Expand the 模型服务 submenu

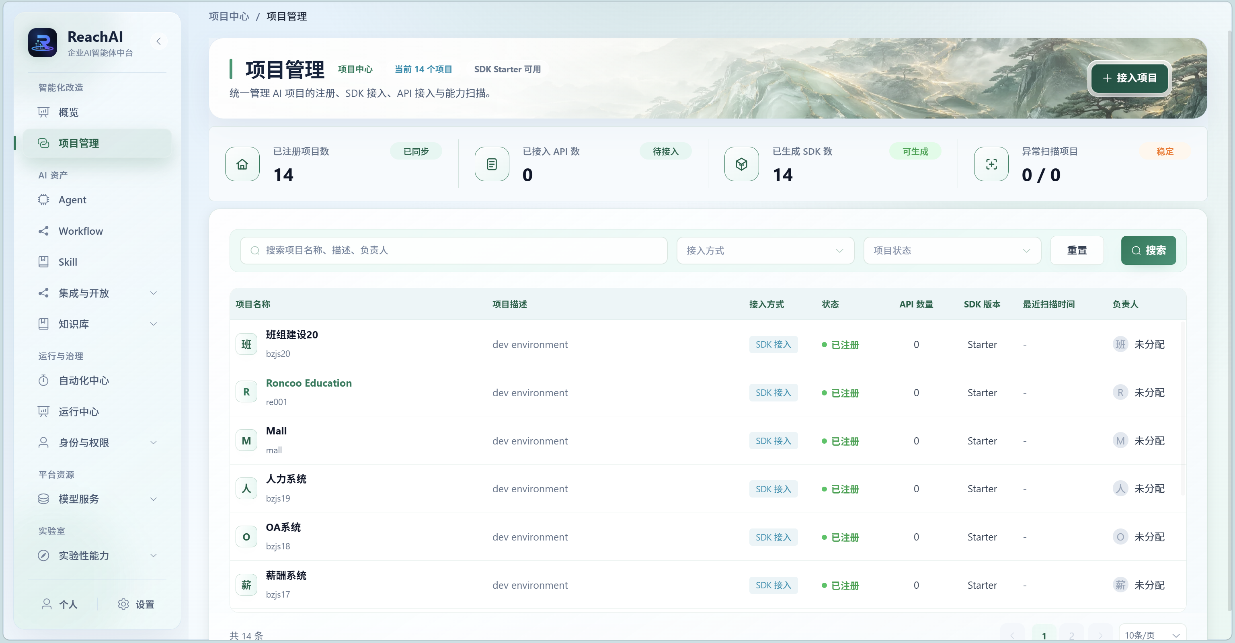97,499
